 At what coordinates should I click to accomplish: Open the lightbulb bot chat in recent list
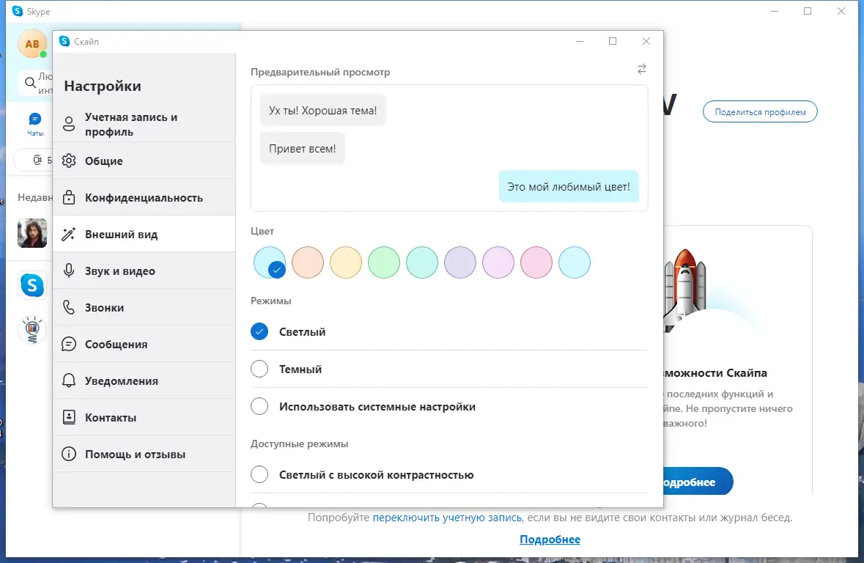tap(32, 330)
